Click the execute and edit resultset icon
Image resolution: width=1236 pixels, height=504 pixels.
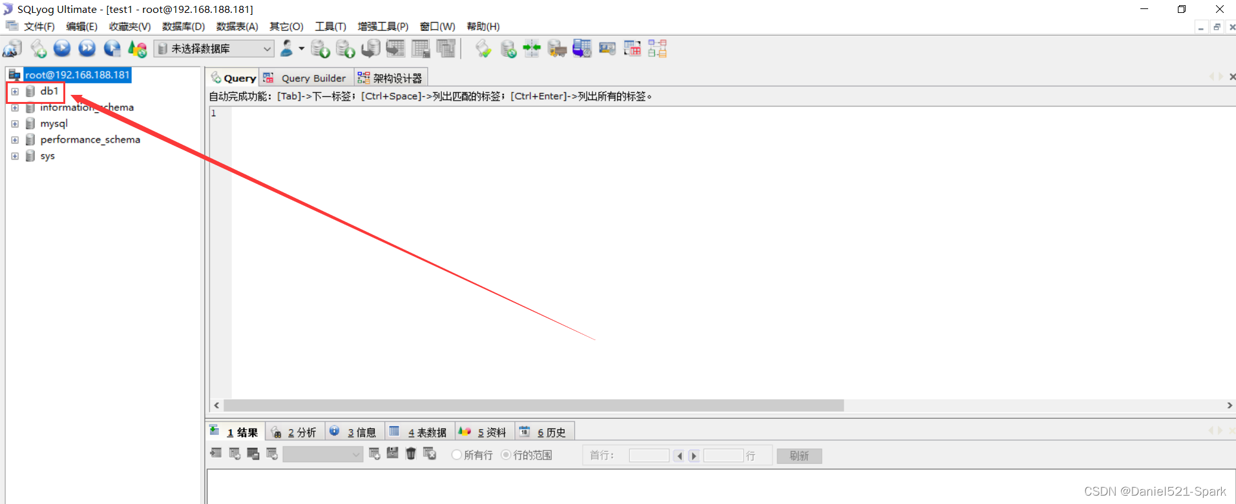(112, 48)
